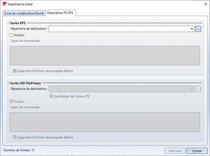Click the Quitter button
The width and height of the screenshot is (210, 156).
[x=197, y=151]
